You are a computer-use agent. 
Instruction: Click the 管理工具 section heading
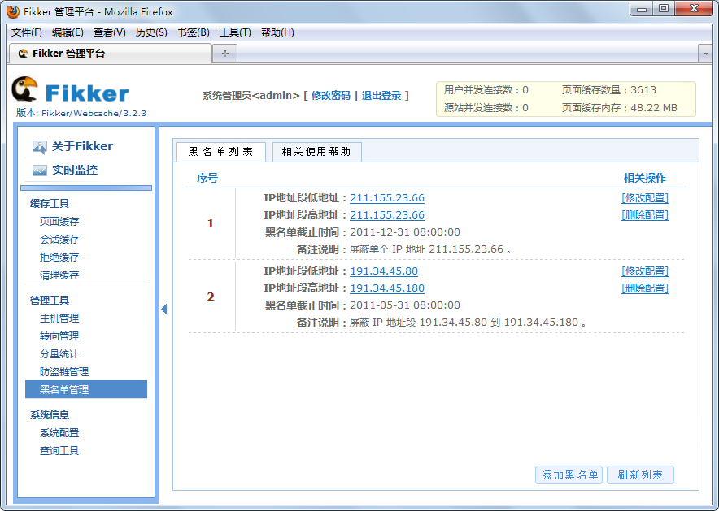(x=50, y=301)
